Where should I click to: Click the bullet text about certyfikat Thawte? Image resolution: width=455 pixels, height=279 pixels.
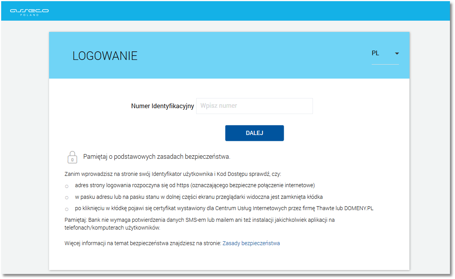click(x=224, y=208)
